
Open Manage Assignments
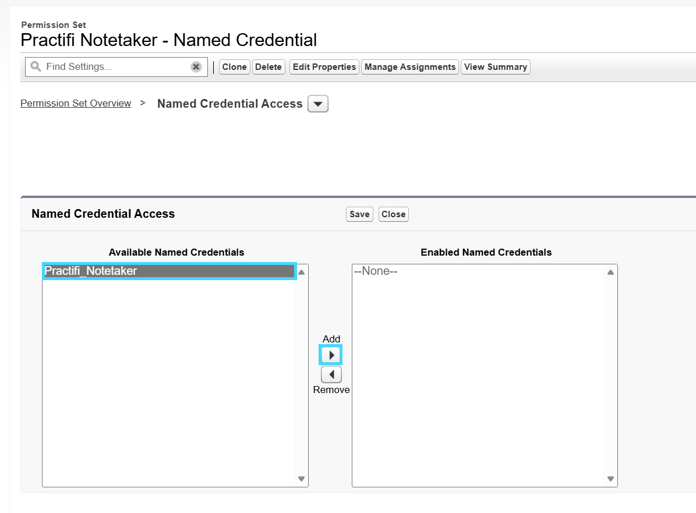pos(410,67)
